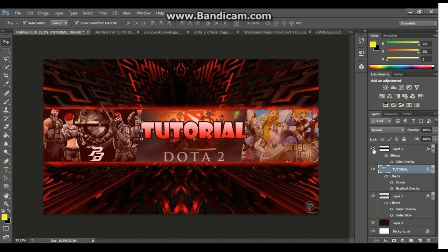Select the Rectangle shape tool
Viewport: 448px width, 252px height.
(x=6, y=187)
